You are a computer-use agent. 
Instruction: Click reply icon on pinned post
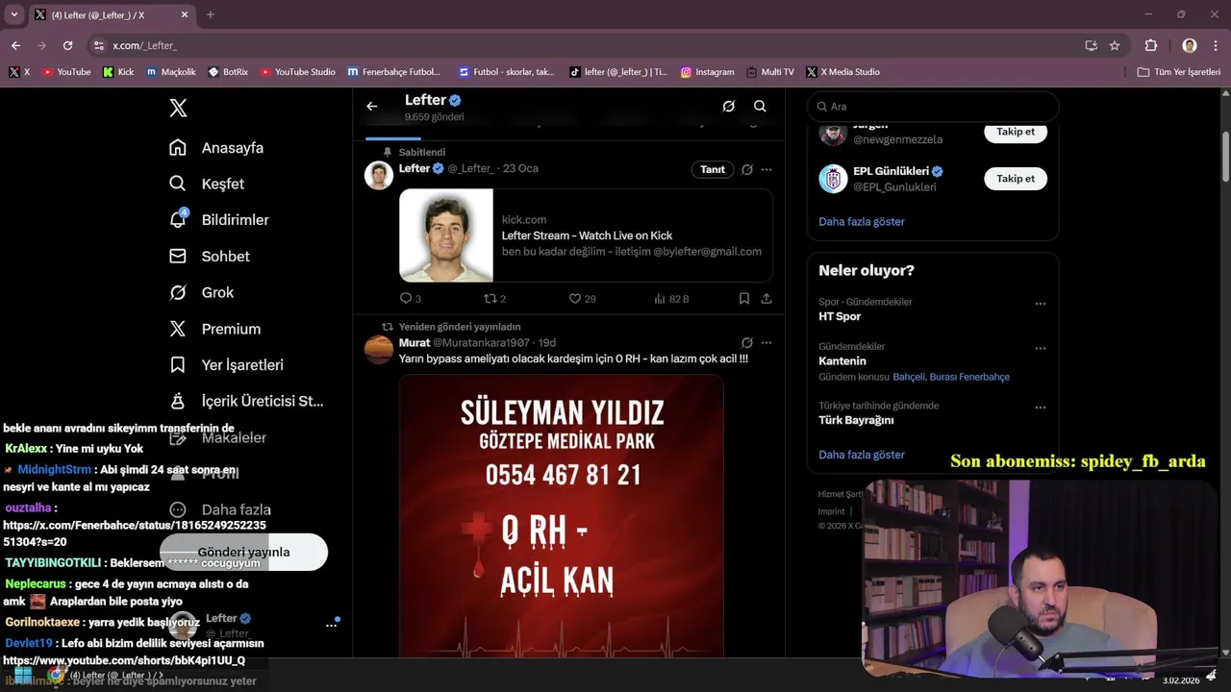pyautogui.click(x=406, y=299)
